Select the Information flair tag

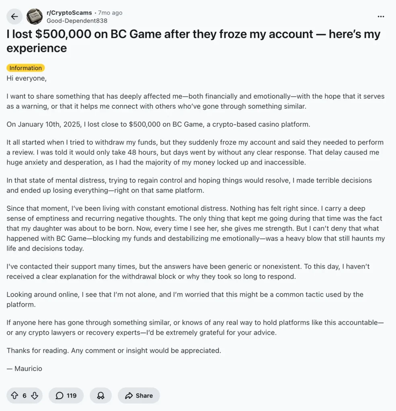coord(25,68)
